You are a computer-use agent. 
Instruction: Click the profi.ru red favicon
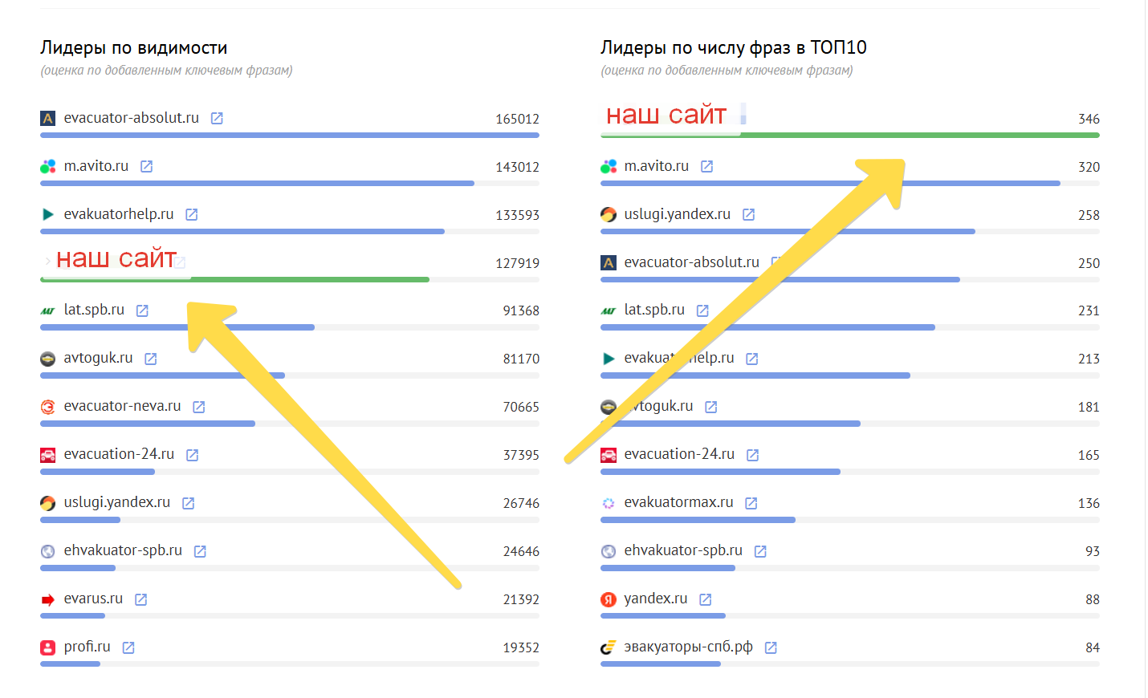click(48, 647)
